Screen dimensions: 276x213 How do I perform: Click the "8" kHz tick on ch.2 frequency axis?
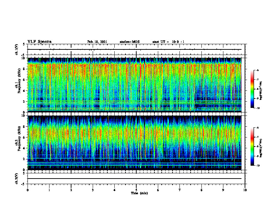(24, 127)
